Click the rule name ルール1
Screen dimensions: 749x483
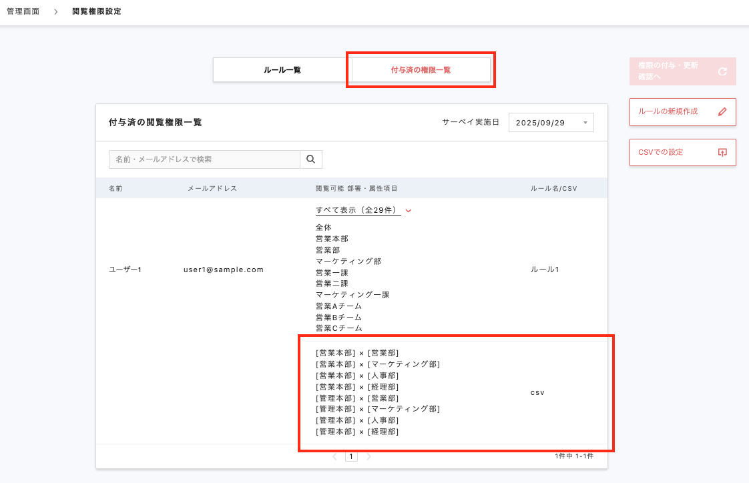coord(545,270)
